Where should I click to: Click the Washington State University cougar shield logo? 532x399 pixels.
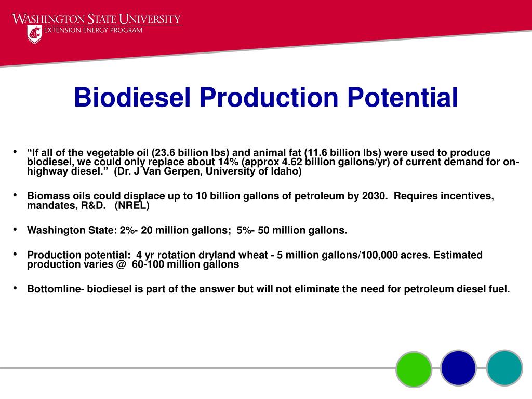(34, 35)
